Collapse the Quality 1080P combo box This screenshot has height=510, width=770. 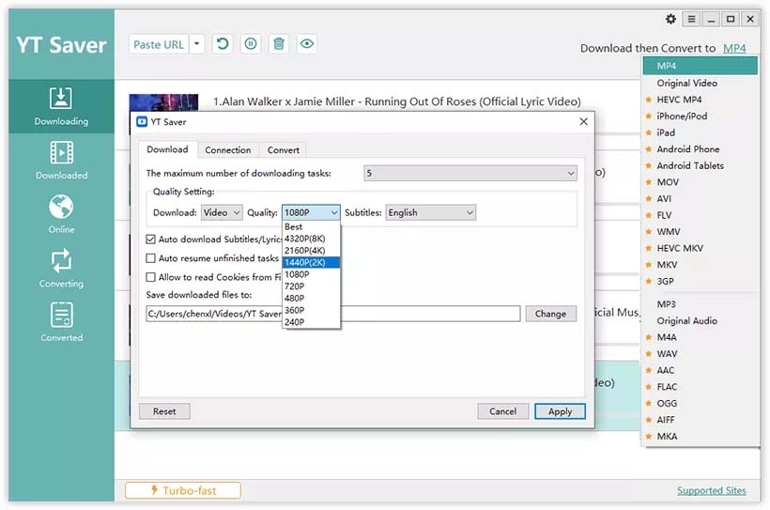pyautogui.click(x=311, y=212)
